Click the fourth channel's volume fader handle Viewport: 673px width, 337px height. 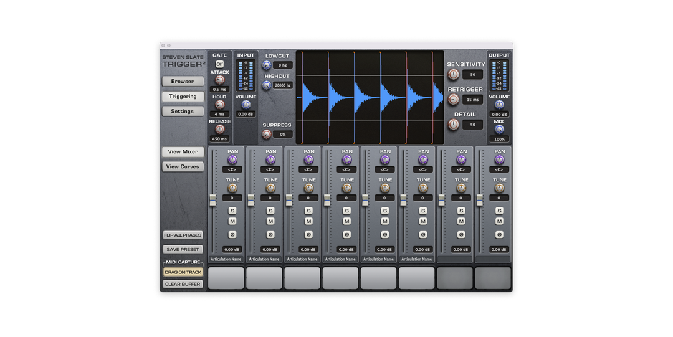pos(327,200)
